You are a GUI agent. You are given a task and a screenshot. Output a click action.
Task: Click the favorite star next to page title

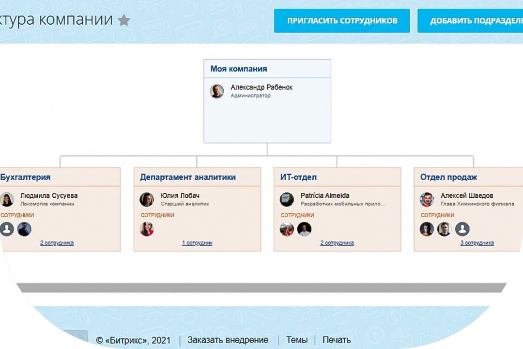124,20
